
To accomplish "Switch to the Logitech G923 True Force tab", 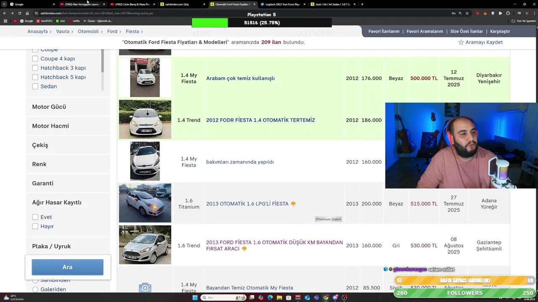I will (x=282, y=4).
